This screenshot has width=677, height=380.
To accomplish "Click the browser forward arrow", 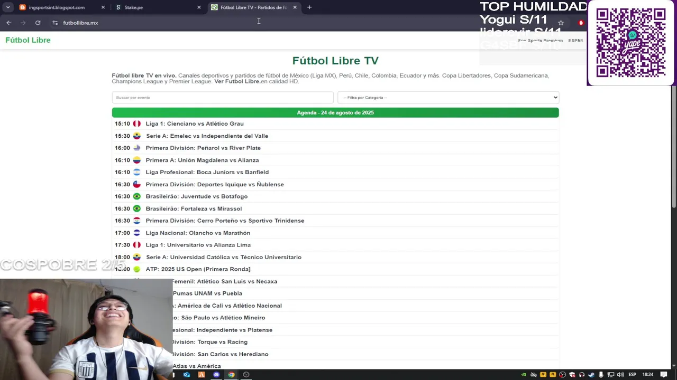I will tap(23, 23).
